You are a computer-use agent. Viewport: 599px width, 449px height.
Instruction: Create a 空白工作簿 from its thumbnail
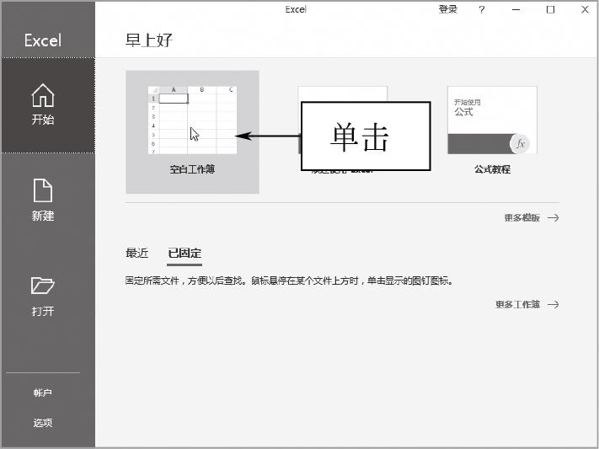[x=192, y=120]
